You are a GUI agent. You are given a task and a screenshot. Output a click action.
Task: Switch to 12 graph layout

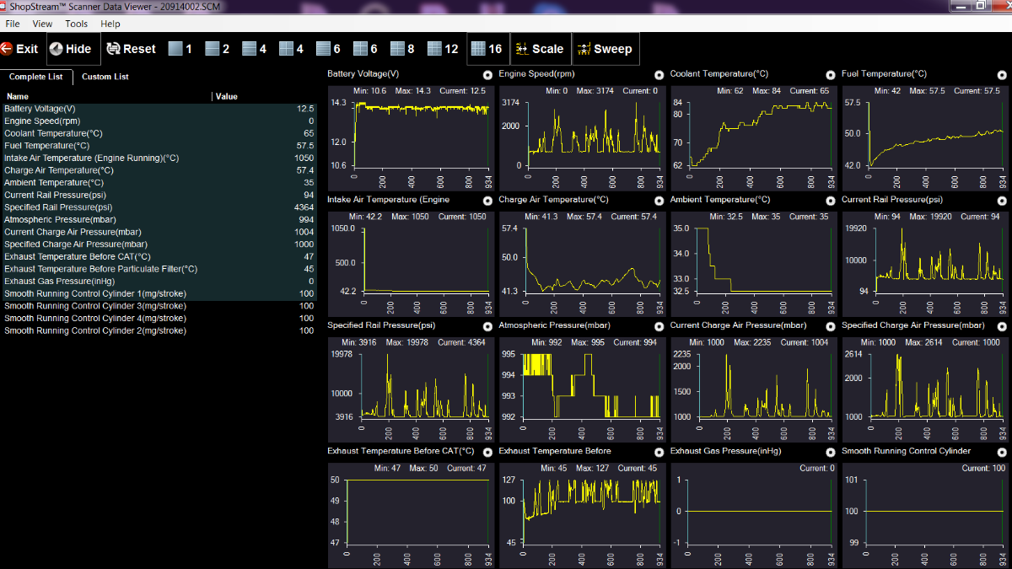(443, 49)
